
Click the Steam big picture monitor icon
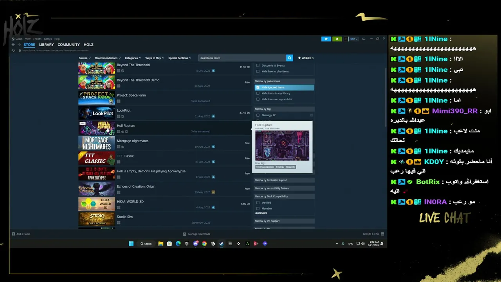364,39
